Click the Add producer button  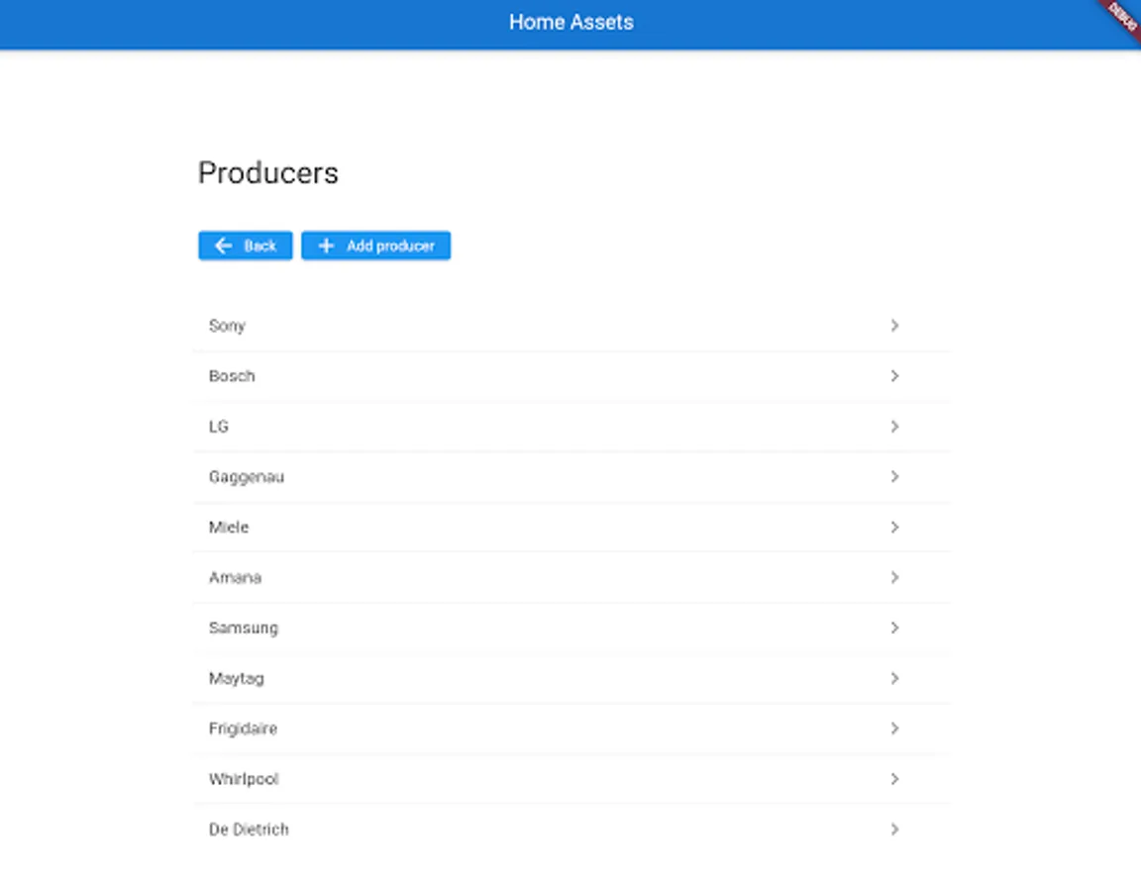(375, 246)
